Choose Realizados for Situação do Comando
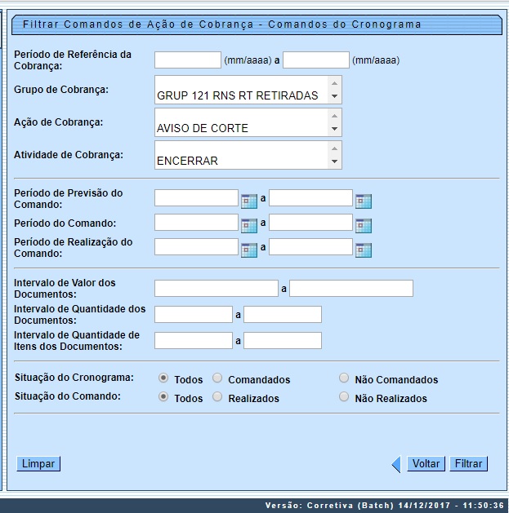This screenshot has height=513, width=509. [217, 397]
